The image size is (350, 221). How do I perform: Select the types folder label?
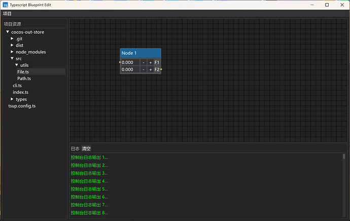coord(21,99)
